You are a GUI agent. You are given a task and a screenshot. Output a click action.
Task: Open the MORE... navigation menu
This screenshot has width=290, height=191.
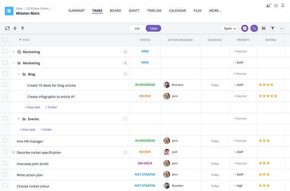215,11
